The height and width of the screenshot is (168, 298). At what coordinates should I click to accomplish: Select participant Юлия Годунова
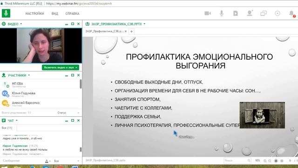pyautogui.click(x=40, y=93)
